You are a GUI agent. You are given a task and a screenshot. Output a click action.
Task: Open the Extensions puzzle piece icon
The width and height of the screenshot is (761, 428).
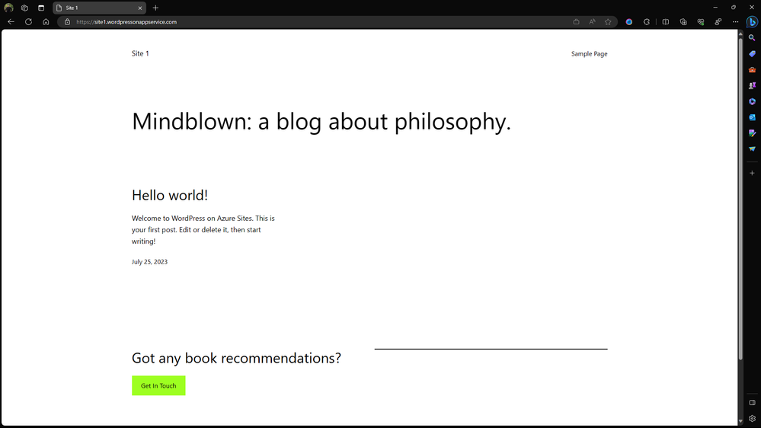[647, 22]
